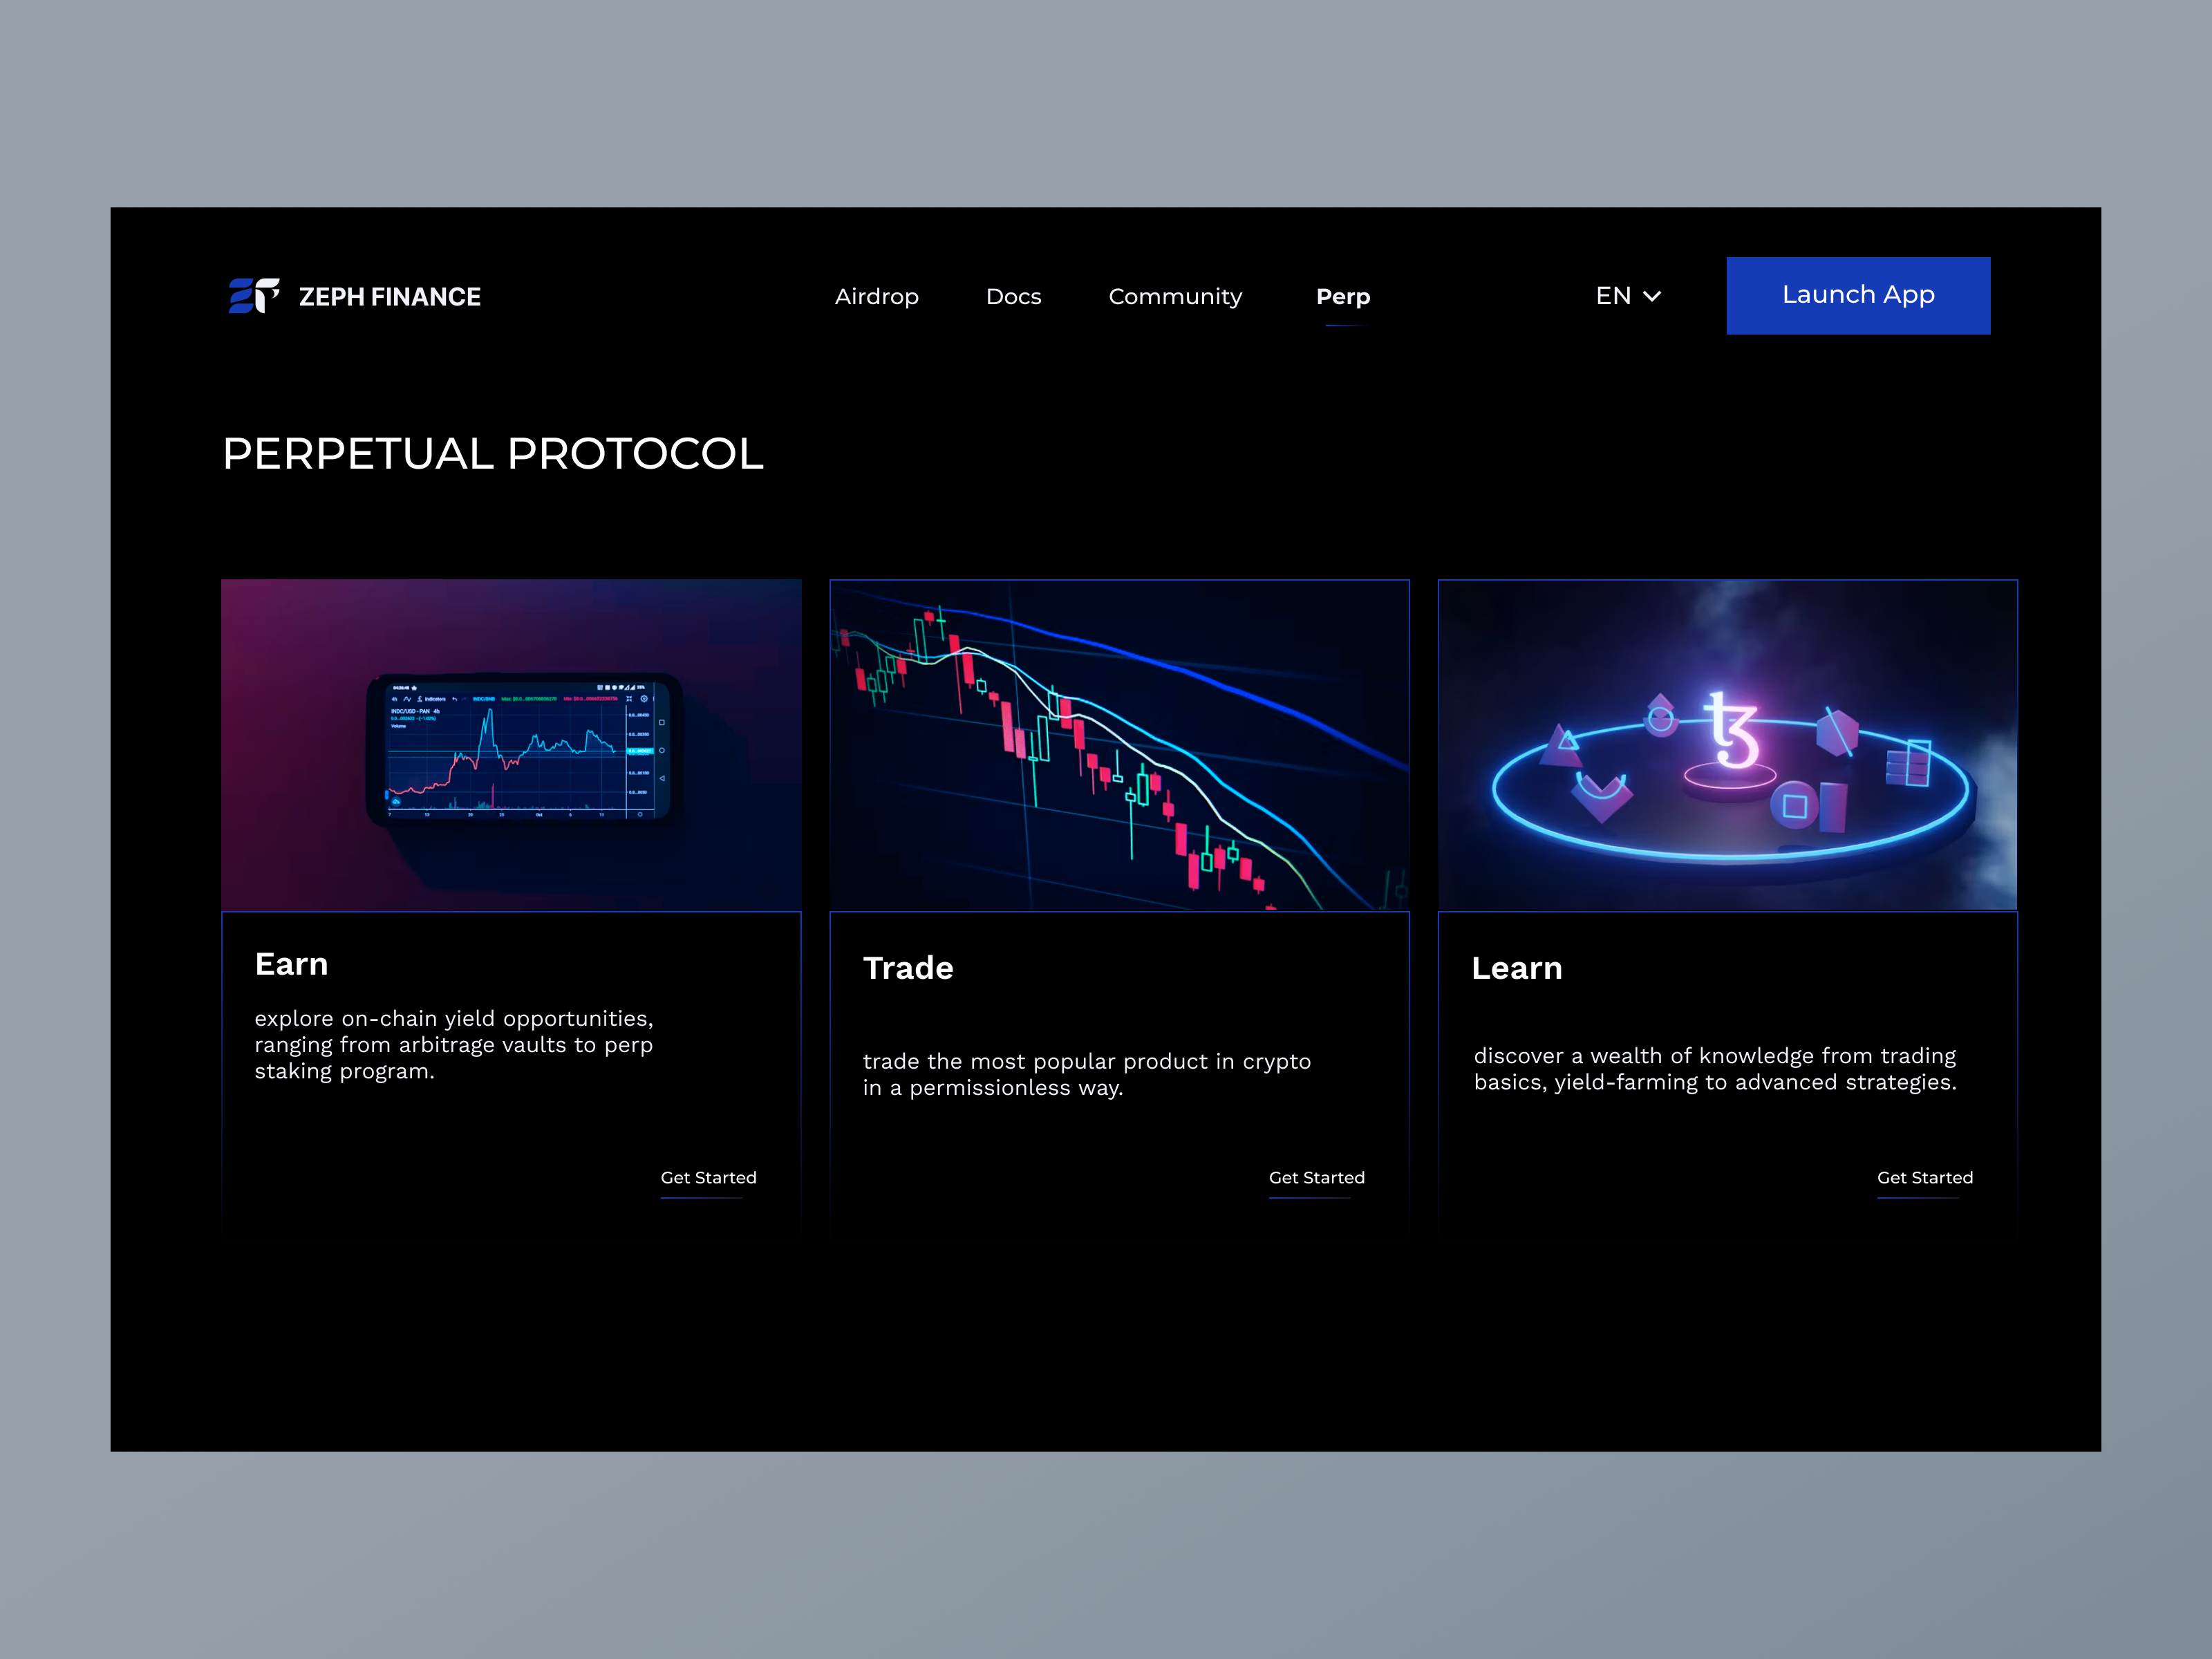The height and width of the screenshot is (1659, 2212).
Task: Open the Docs page
Action: coord(1013,296)
